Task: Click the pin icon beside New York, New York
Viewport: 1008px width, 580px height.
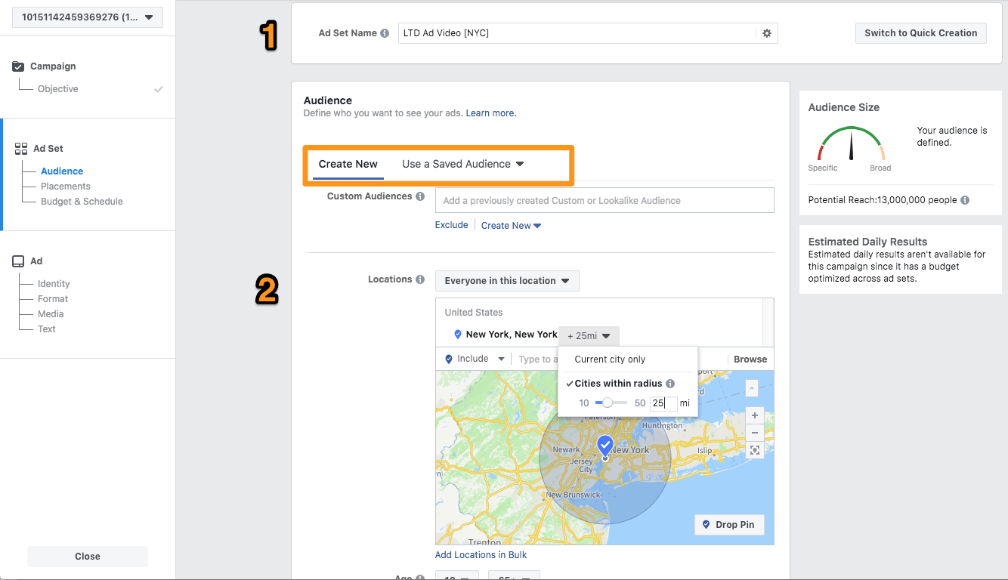Action: tap(457, 335)
